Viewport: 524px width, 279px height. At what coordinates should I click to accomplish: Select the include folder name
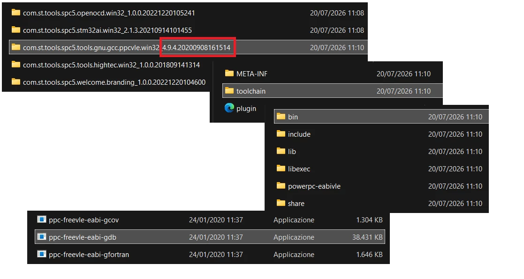click(x=299, y=134)
